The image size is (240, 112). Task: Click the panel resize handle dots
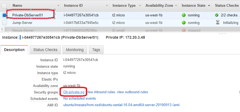coord(222,34)
